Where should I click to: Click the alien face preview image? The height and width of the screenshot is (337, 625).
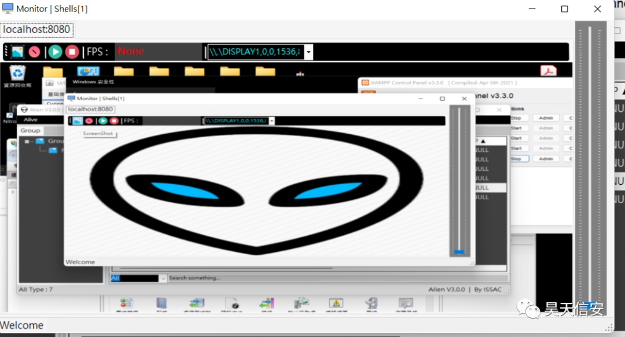[256, 191]
